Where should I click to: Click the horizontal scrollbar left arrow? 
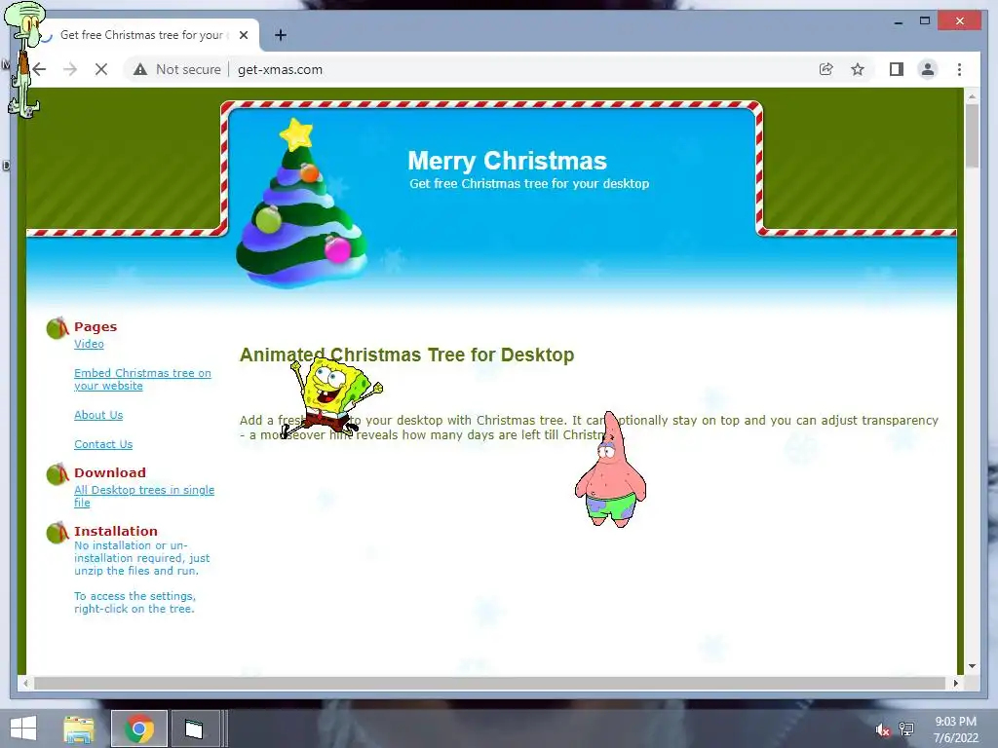[x=25, y=683]
